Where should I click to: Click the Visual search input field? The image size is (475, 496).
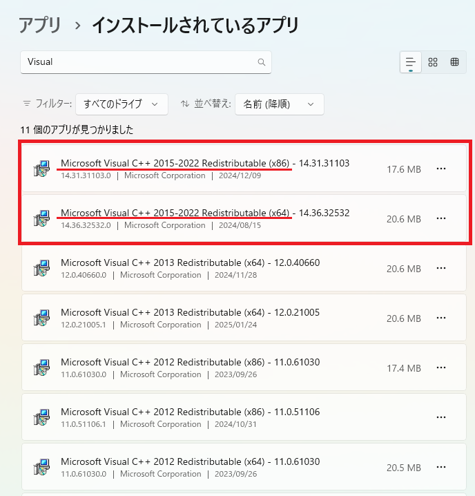click(x=146, y=62)
